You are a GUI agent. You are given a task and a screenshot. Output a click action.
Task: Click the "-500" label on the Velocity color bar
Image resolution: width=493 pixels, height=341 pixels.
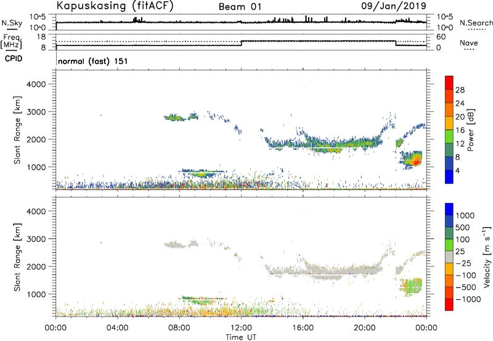[466, 287]
